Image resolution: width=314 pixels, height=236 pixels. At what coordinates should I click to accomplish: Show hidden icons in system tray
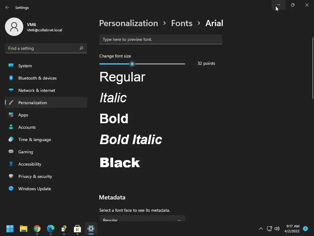261,229
